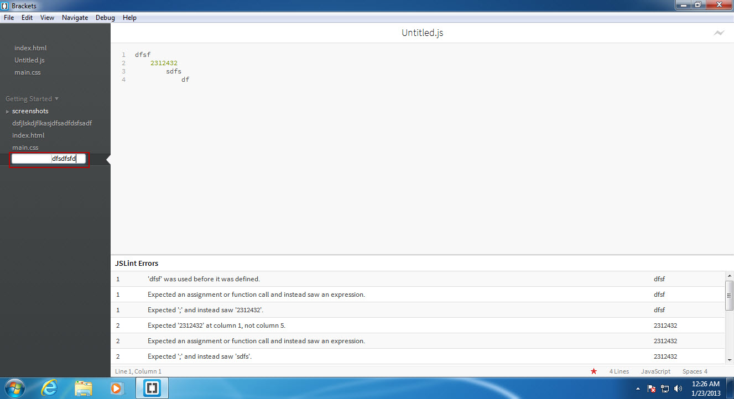734x399 pixels.
Task: Place cursor on the '2312432' code line
Action: coord(164,63)
